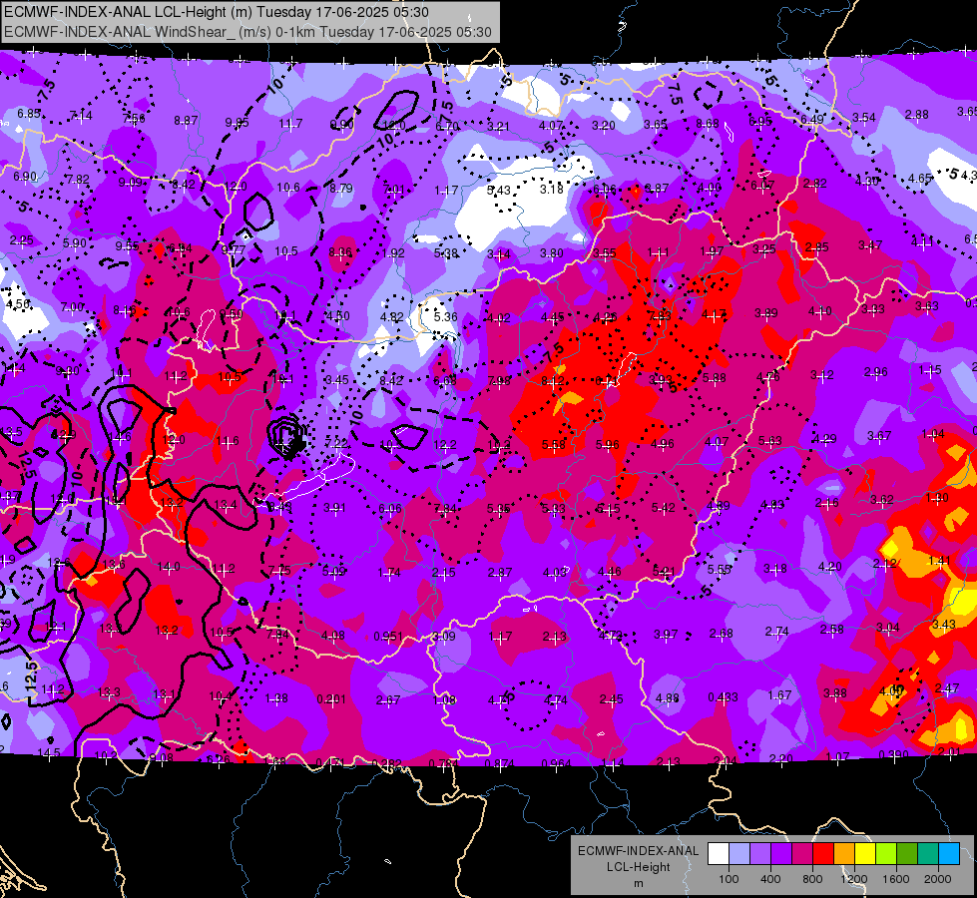The width and height of the screenshot is (977, 898).
Task: Click the red legend color swatch
Action: point(823,853)
